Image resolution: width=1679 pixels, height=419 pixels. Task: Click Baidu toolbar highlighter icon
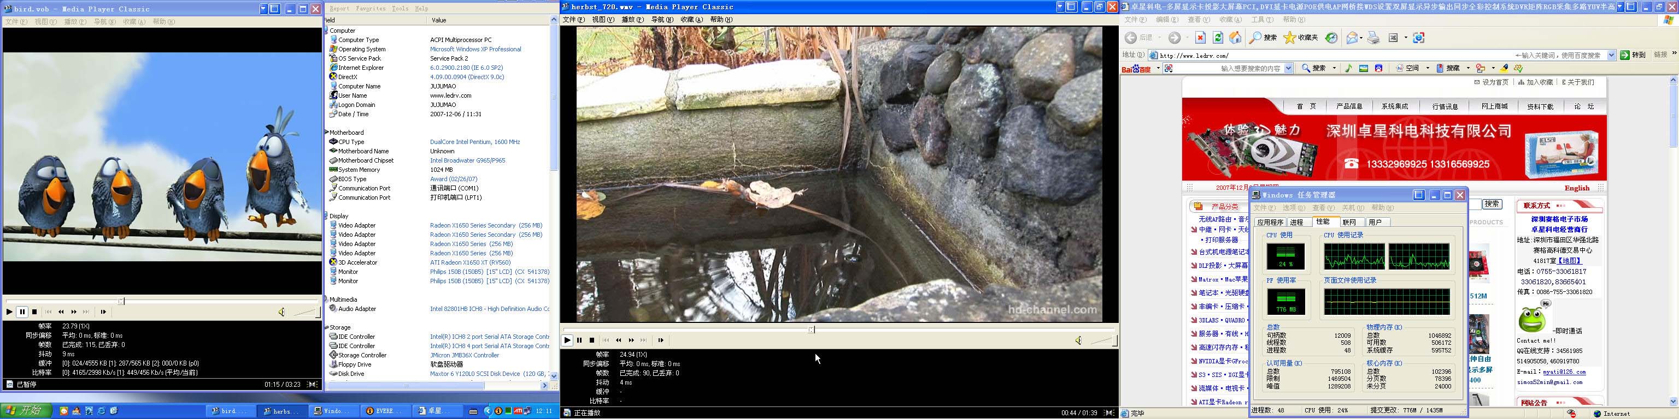[1504, 68]
